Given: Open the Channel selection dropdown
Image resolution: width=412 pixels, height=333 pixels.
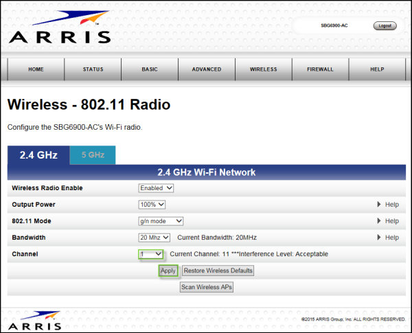Looking at the screenshot, I should pos(150,254).
